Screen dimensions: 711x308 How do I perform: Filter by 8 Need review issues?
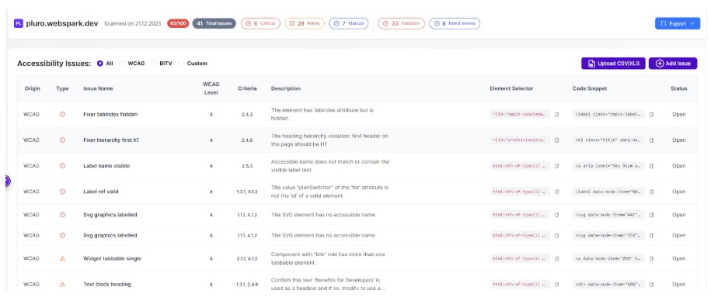455,23
